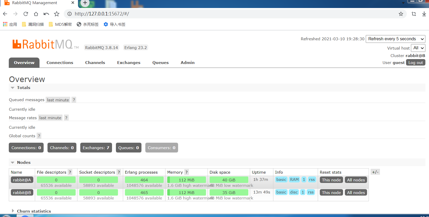Switch to the Admin tab
The image size is (429, 217).
(188, 63)
